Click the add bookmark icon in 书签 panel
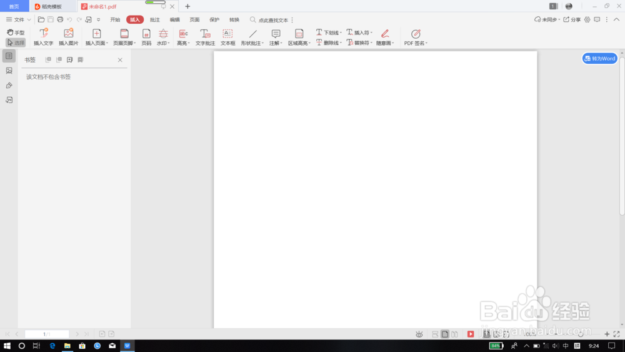Screen dimensions: 625x352 point(70,59)
